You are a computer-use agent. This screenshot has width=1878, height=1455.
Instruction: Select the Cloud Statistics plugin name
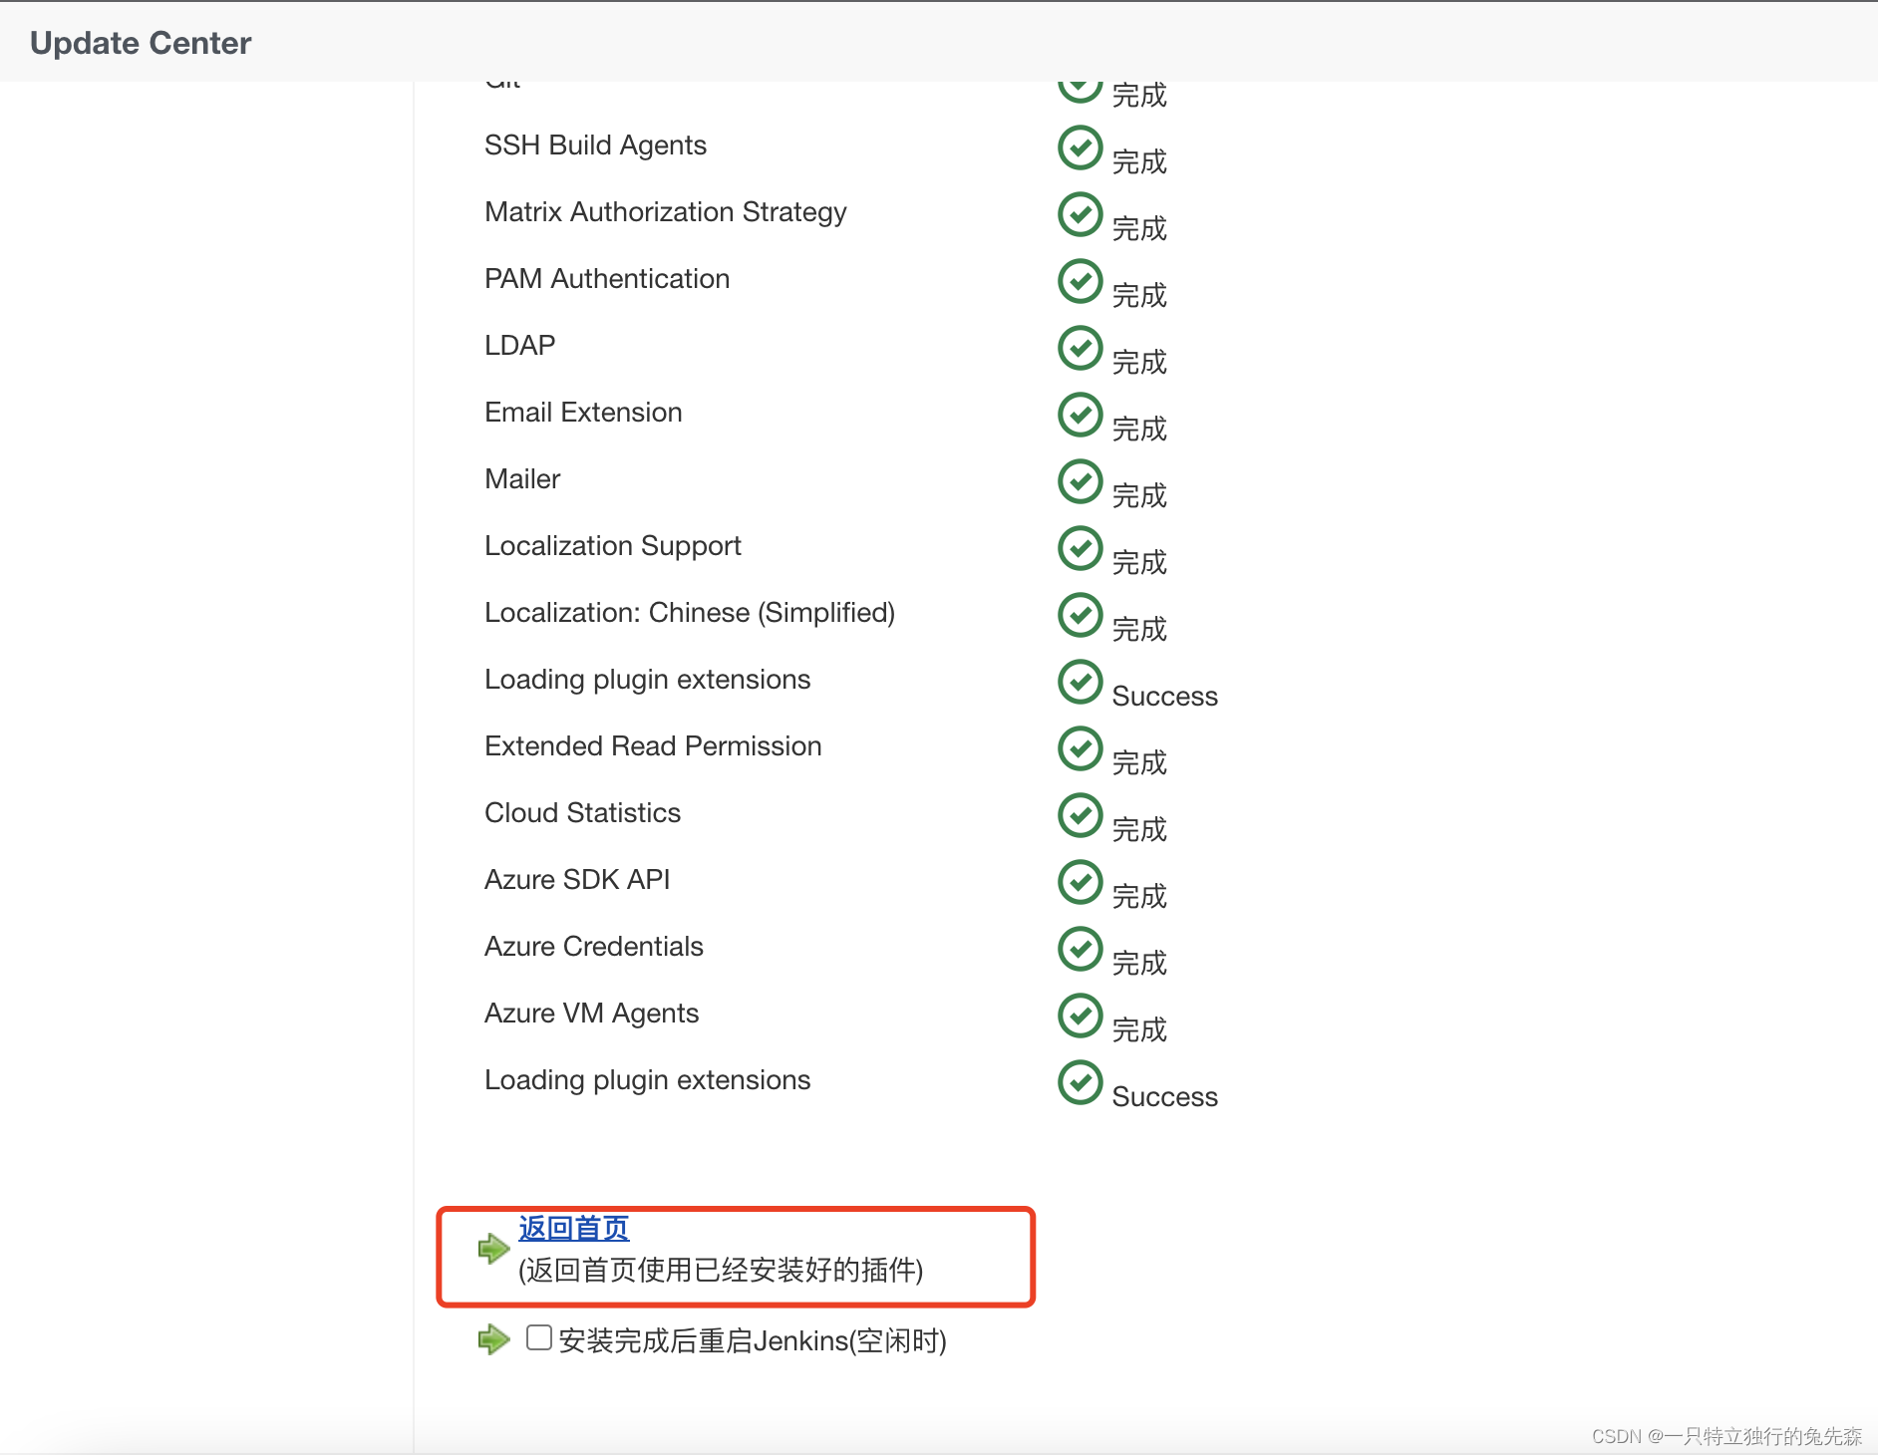pos(582,813)
